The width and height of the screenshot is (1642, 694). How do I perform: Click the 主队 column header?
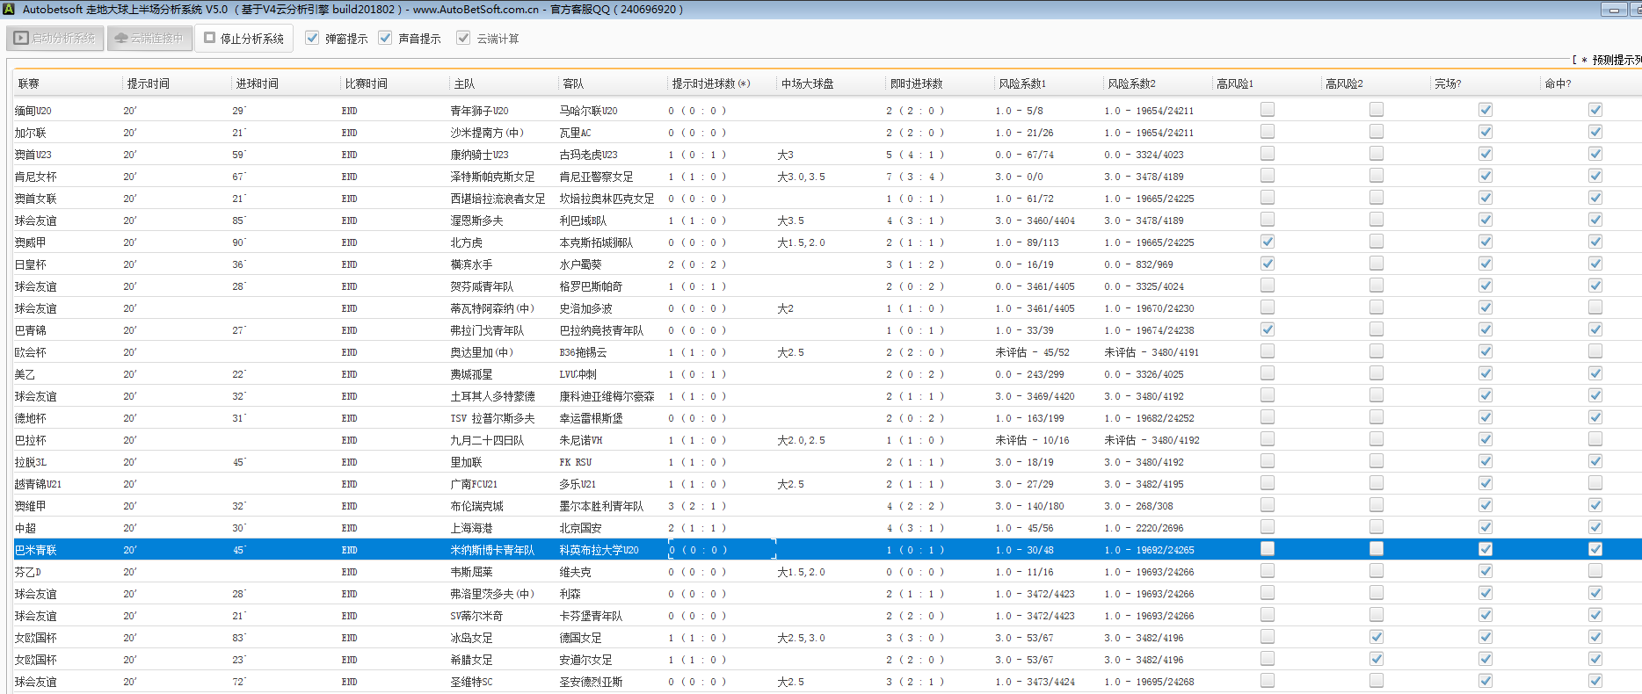pos(464,83)
